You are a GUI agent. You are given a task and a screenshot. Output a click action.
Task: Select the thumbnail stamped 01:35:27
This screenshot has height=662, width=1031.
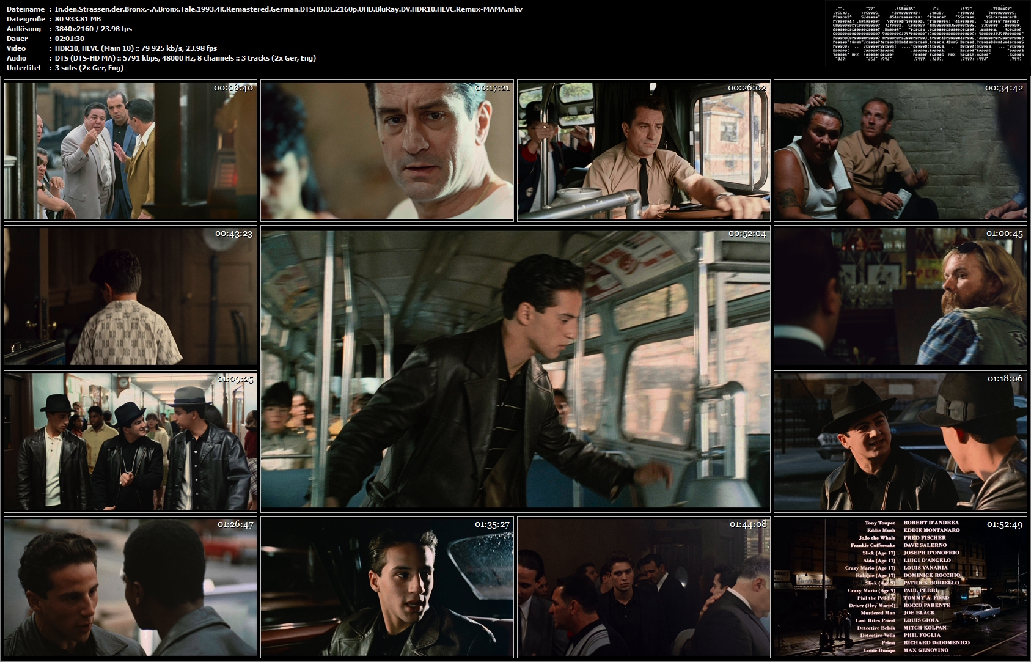(x=387, y=587)
